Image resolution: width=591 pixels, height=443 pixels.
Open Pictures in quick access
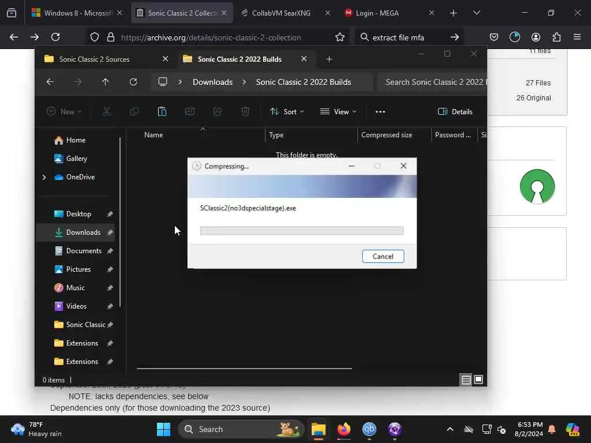click(78, 269)
